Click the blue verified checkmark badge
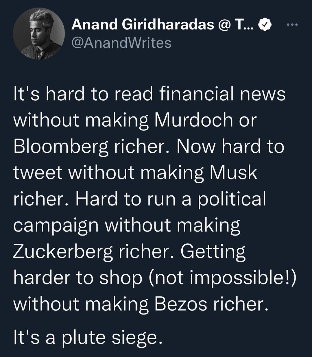The width and height of the screenshot is (312, 357). pyautogui.click(x=266, y=25)
